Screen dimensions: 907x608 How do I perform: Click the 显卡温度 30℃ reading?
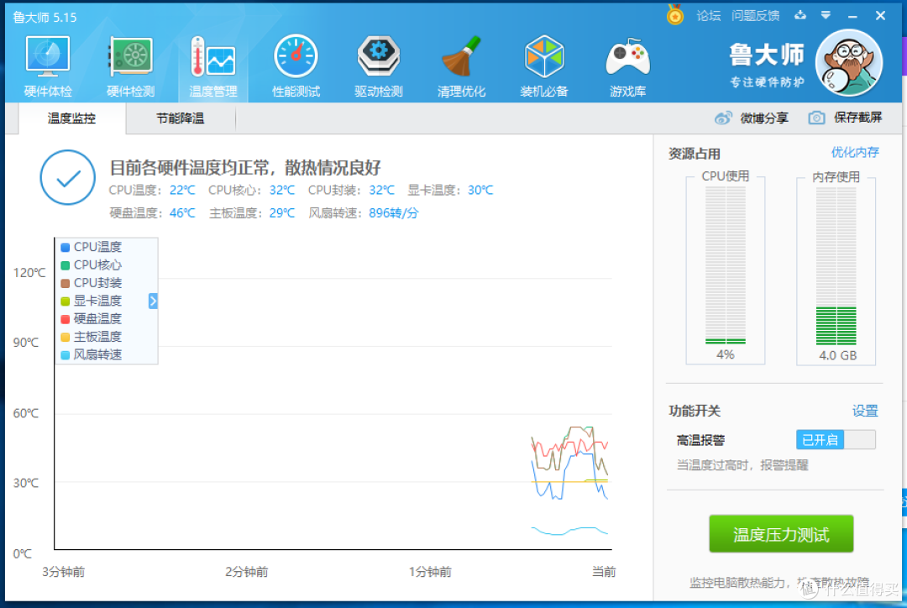point(451,191)
